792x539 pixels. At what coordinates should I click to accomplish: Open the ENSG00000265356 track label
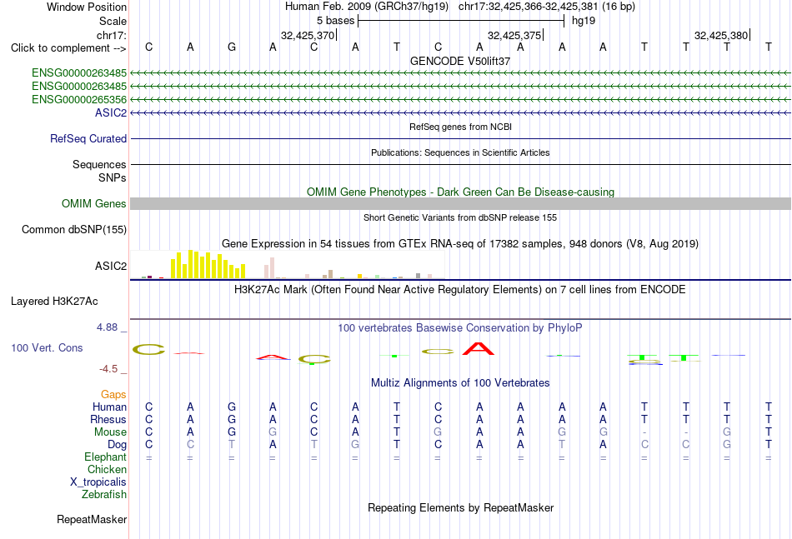pyautogui.click(x=79, y=99)
